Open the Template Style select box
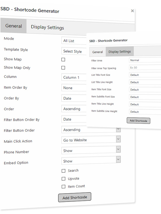The image size is (161, 214). pos(74,51)
